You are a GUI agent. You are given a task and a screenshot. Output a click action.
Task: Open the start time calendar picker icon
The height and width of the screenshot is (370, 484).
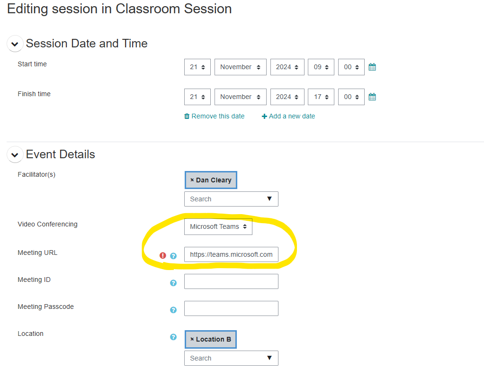(372, 67)
